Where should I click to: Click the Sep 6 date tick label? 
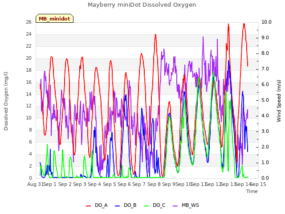(x=124, y=184)
